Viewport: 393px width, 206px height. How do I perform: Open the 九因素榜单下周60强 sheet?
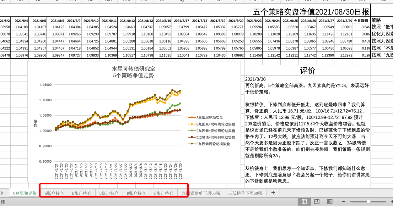coord(201,193)
